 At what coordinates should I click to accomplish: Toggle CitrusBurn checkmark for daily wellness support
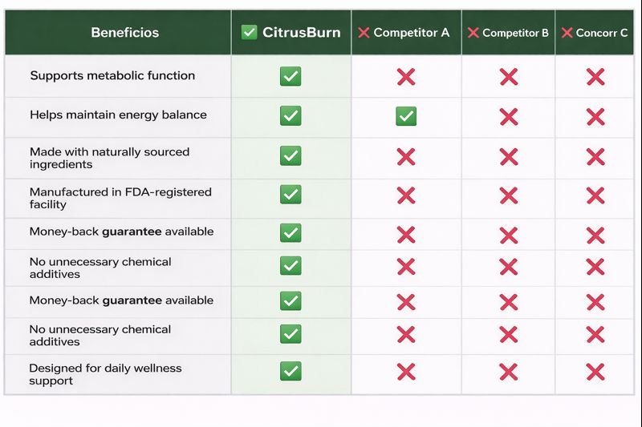291,371
